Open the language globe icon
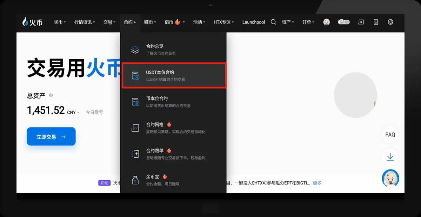Image resolution: width=421 pixels, height=217 pixels. click(390, 22)
